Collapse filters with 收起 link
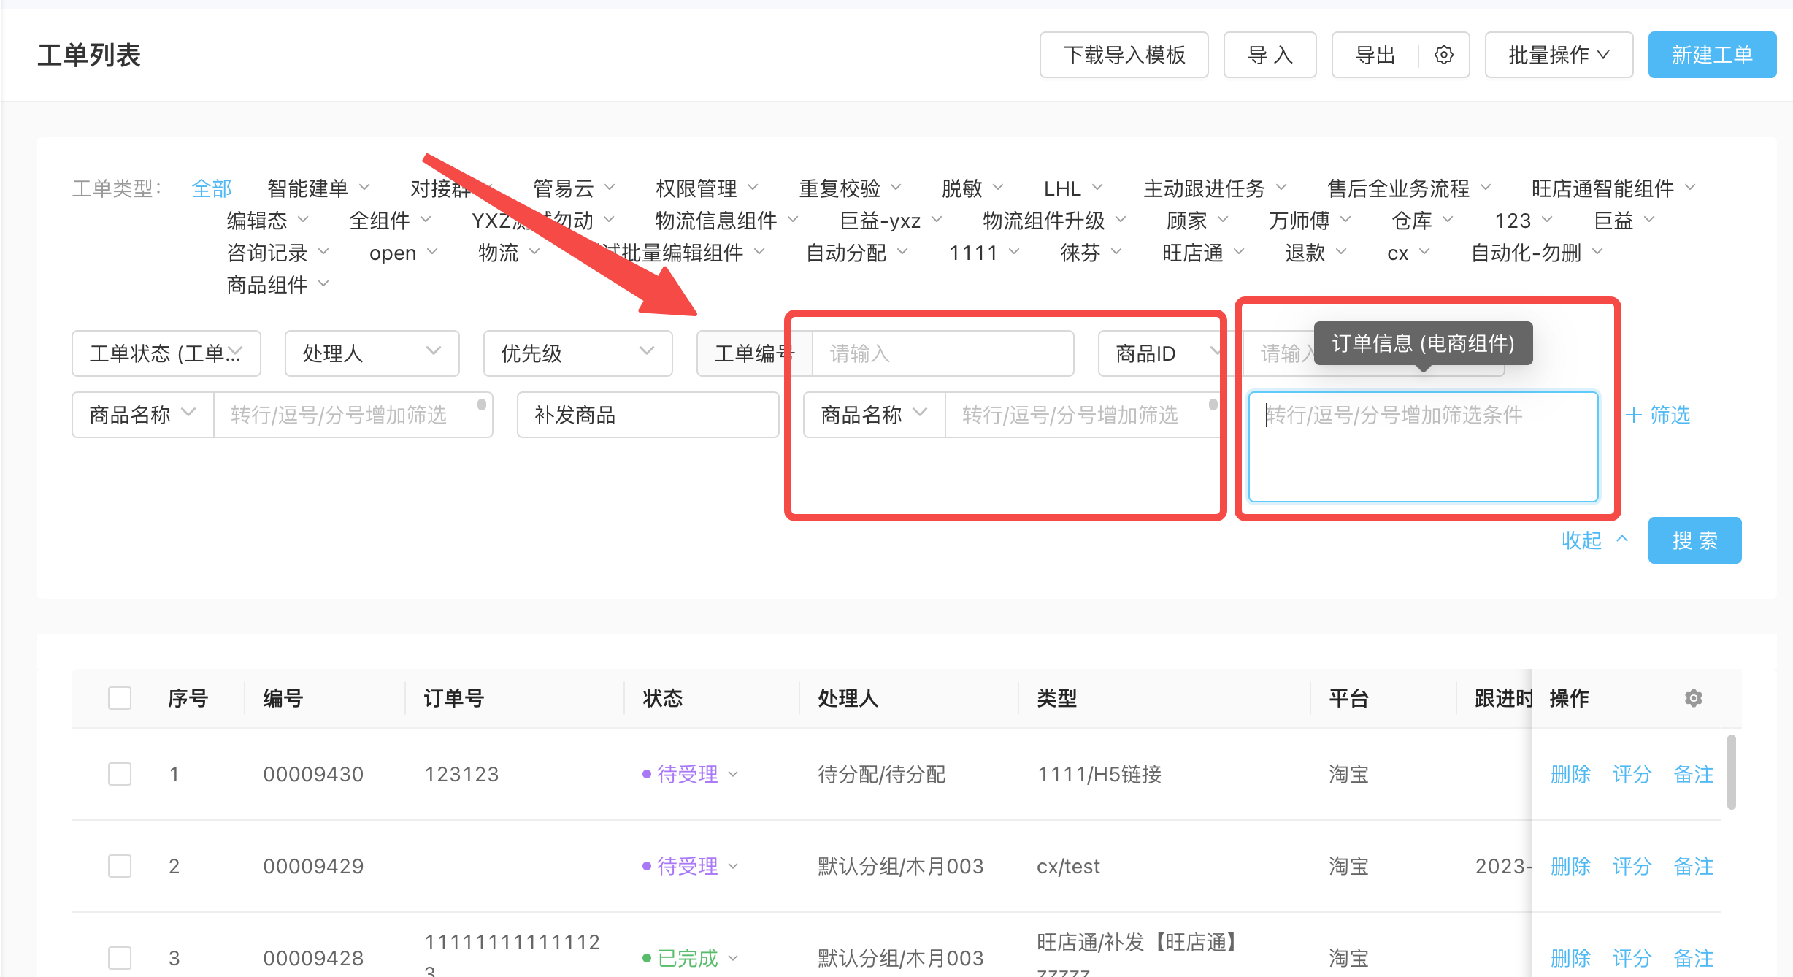This screenshot has height=977, width=1793. click(x=1595, y=540)
